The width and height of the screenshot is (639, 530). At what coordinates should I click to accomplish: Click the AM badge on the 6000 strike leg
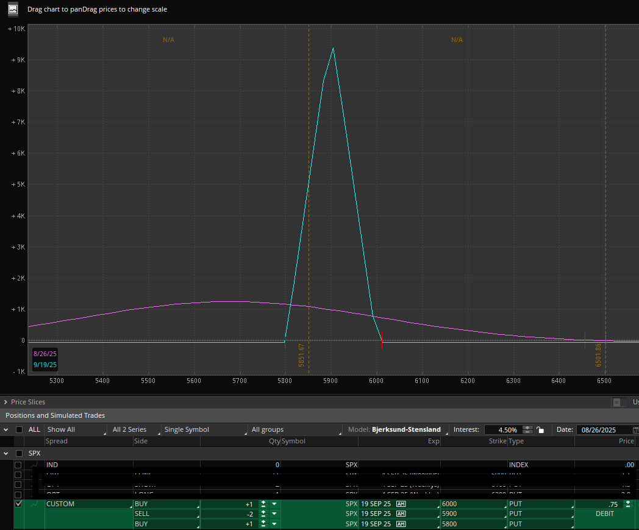(401, 504)
